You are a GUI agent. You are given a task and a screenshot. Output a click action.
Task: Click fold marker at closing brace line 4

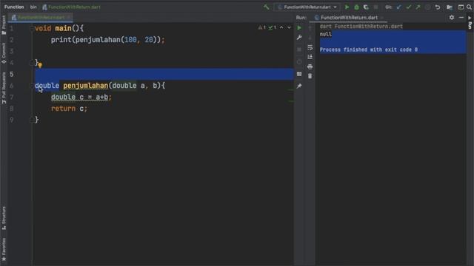31,63
